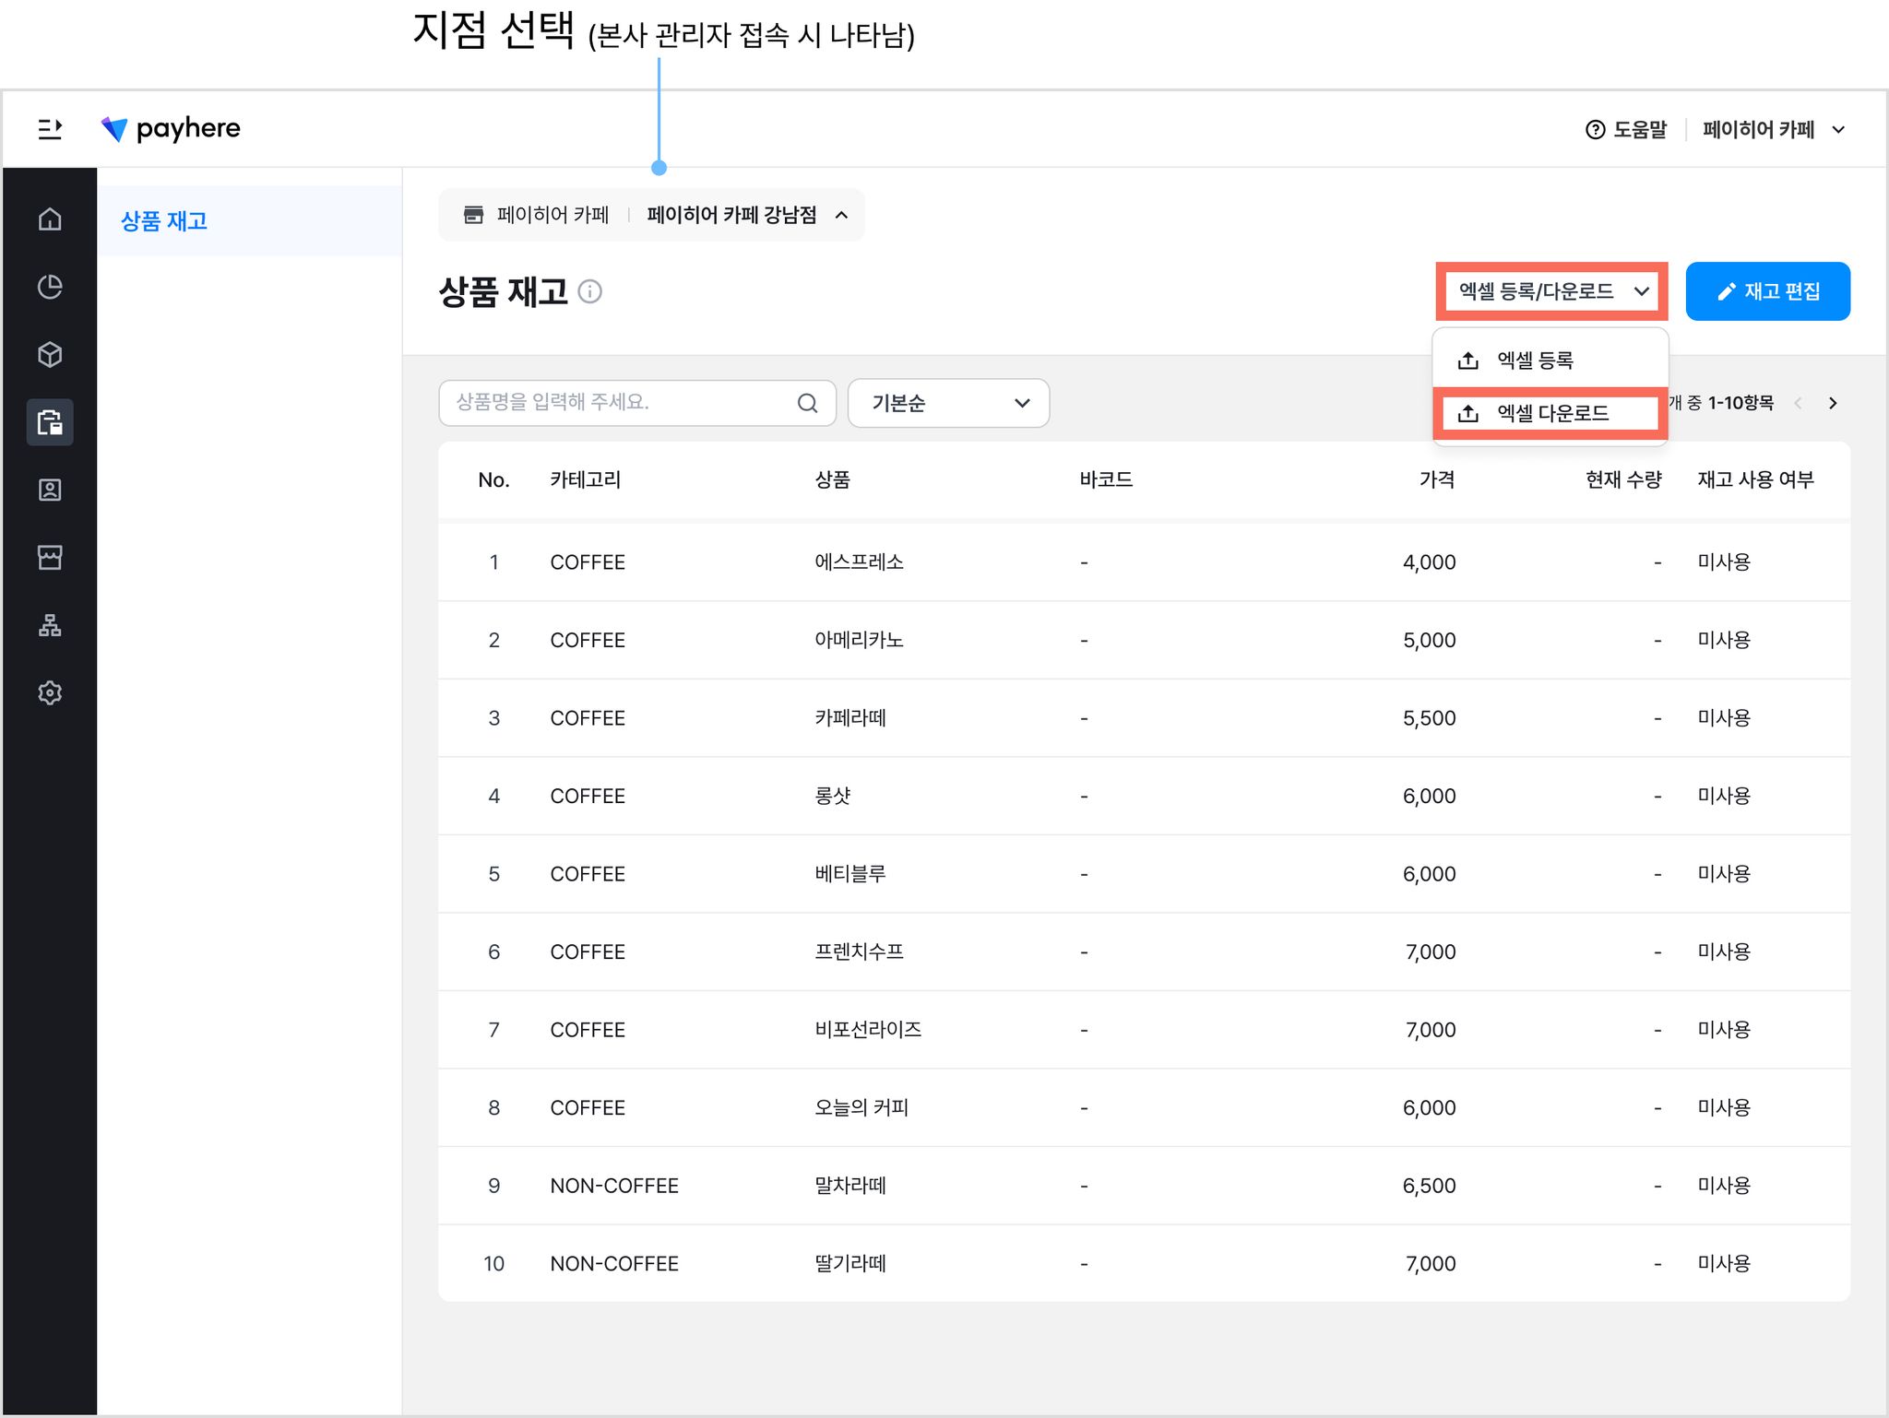Click the 6,500 price cell
Screen dimensions: 1889x1418
click(x=1429, y=1186)
